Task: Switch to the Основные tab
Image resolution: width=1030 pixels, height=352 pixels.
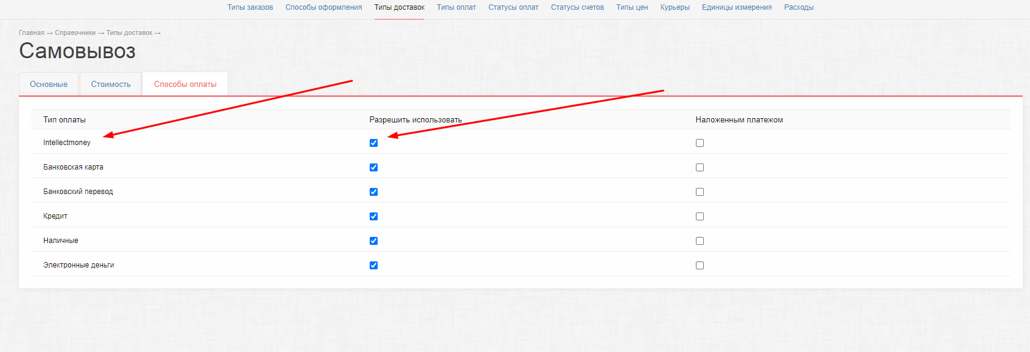Action: click(48, 84)
